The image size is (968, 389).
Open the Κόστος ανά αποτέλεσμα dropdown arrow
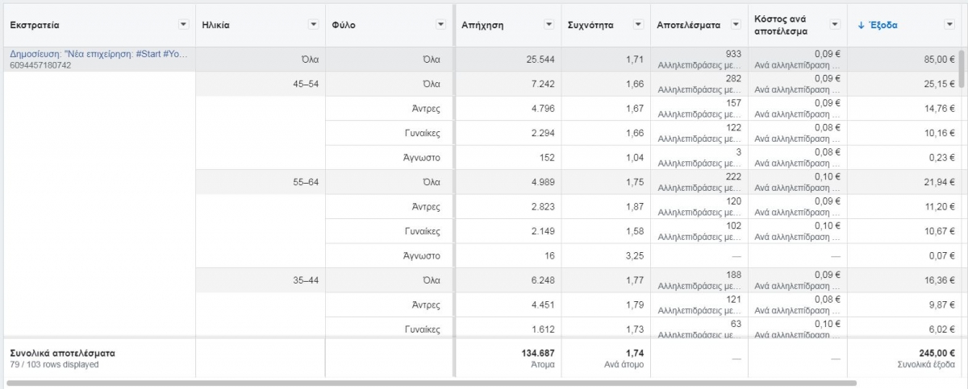(835, 25)
